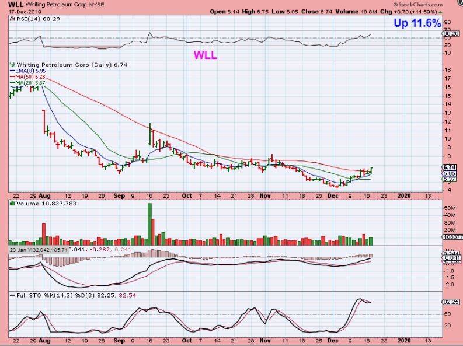The width and height of the screenshot is (463, 346).
Task: Click the green up arrow after Chg value
Action: pyautogui.click(x=441, y=12)
